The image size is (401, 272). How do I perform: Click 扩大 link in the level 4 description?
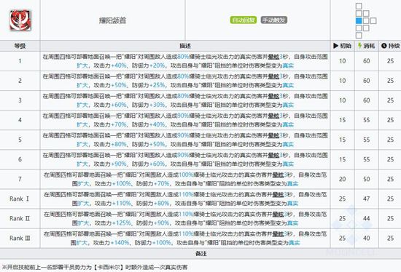(82, 125)
